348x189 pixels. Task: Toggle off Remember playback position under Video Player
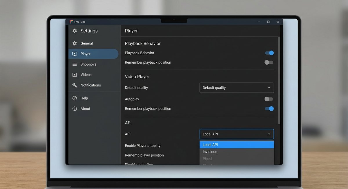[x=269, y=109]
